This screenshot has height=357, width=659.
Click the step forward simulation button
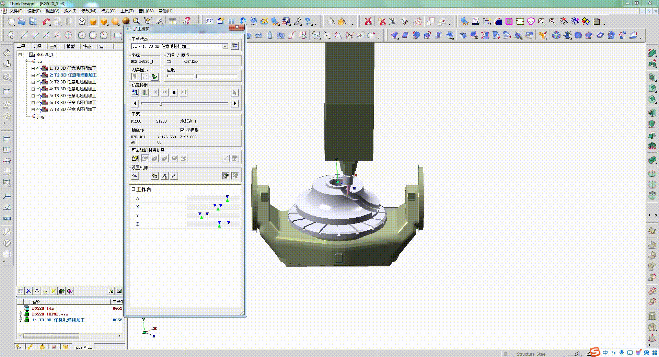pos(184,92)
